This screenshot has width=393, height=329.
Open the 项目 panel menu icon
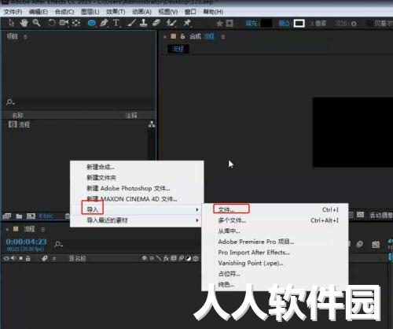(x=25, y=37)
